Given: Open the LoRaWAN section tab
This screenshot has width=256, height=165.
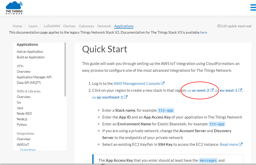Looking at the screenshot, I should tap(52, 26).
